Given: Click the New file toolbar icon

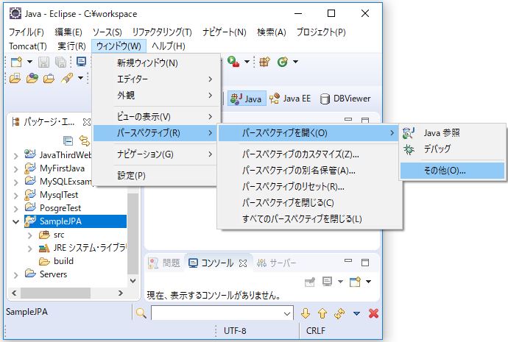Looking at the screenshot, I should [16, 62].
